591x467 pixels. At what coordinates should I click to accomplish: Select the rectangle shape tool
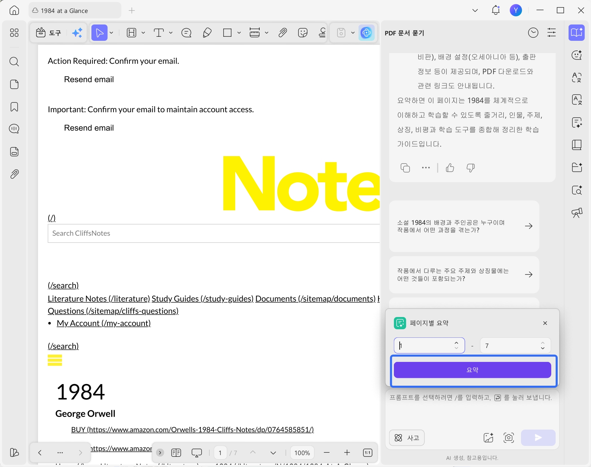pos(227,33)
